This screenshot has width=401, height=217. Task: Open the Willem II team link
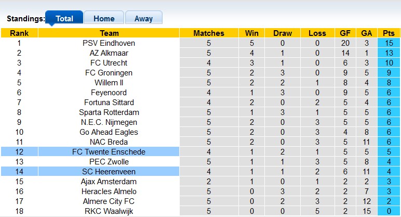coord(109,83)
